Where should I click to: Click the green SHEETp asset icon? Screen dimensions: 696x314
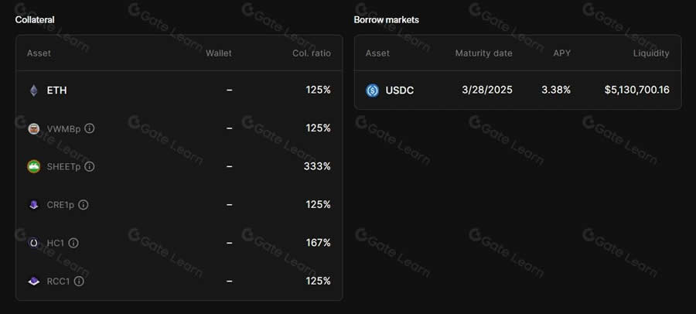[x=33, y=166]
